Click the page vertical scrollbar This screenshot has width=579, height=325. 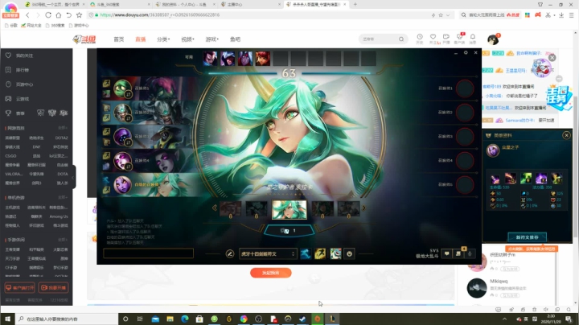pos(576,167)
